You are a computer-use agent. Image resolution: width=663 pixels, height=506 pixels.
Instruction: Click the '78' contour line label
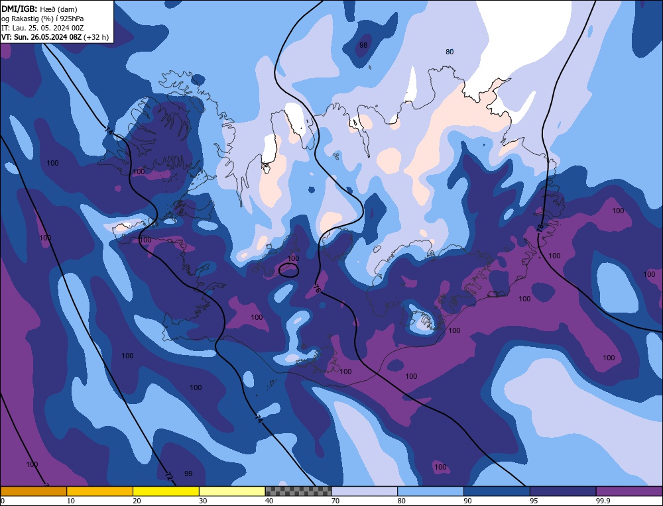(x=540, y=228)
